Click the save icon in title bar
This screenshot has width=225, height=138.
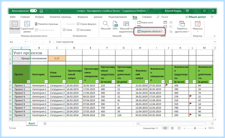coord(41,11)
